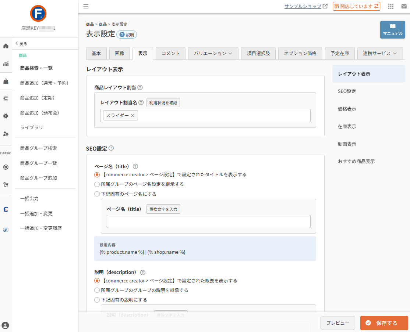Switch to the 予定在庫 tab

click(340, 54)
